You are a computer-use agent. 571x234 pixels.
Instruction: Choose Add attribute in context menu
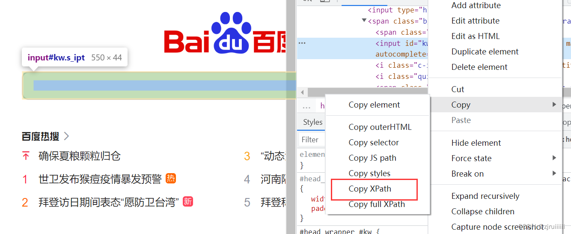476,6
